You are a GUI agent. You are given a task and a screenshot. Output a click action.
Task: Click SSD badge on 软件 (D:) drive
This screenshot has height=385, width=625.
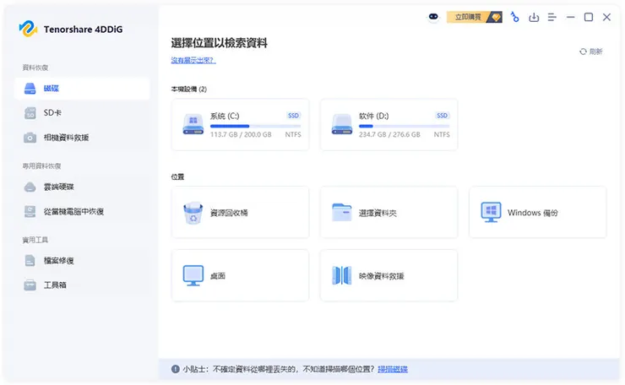click(x=442, y=116)
